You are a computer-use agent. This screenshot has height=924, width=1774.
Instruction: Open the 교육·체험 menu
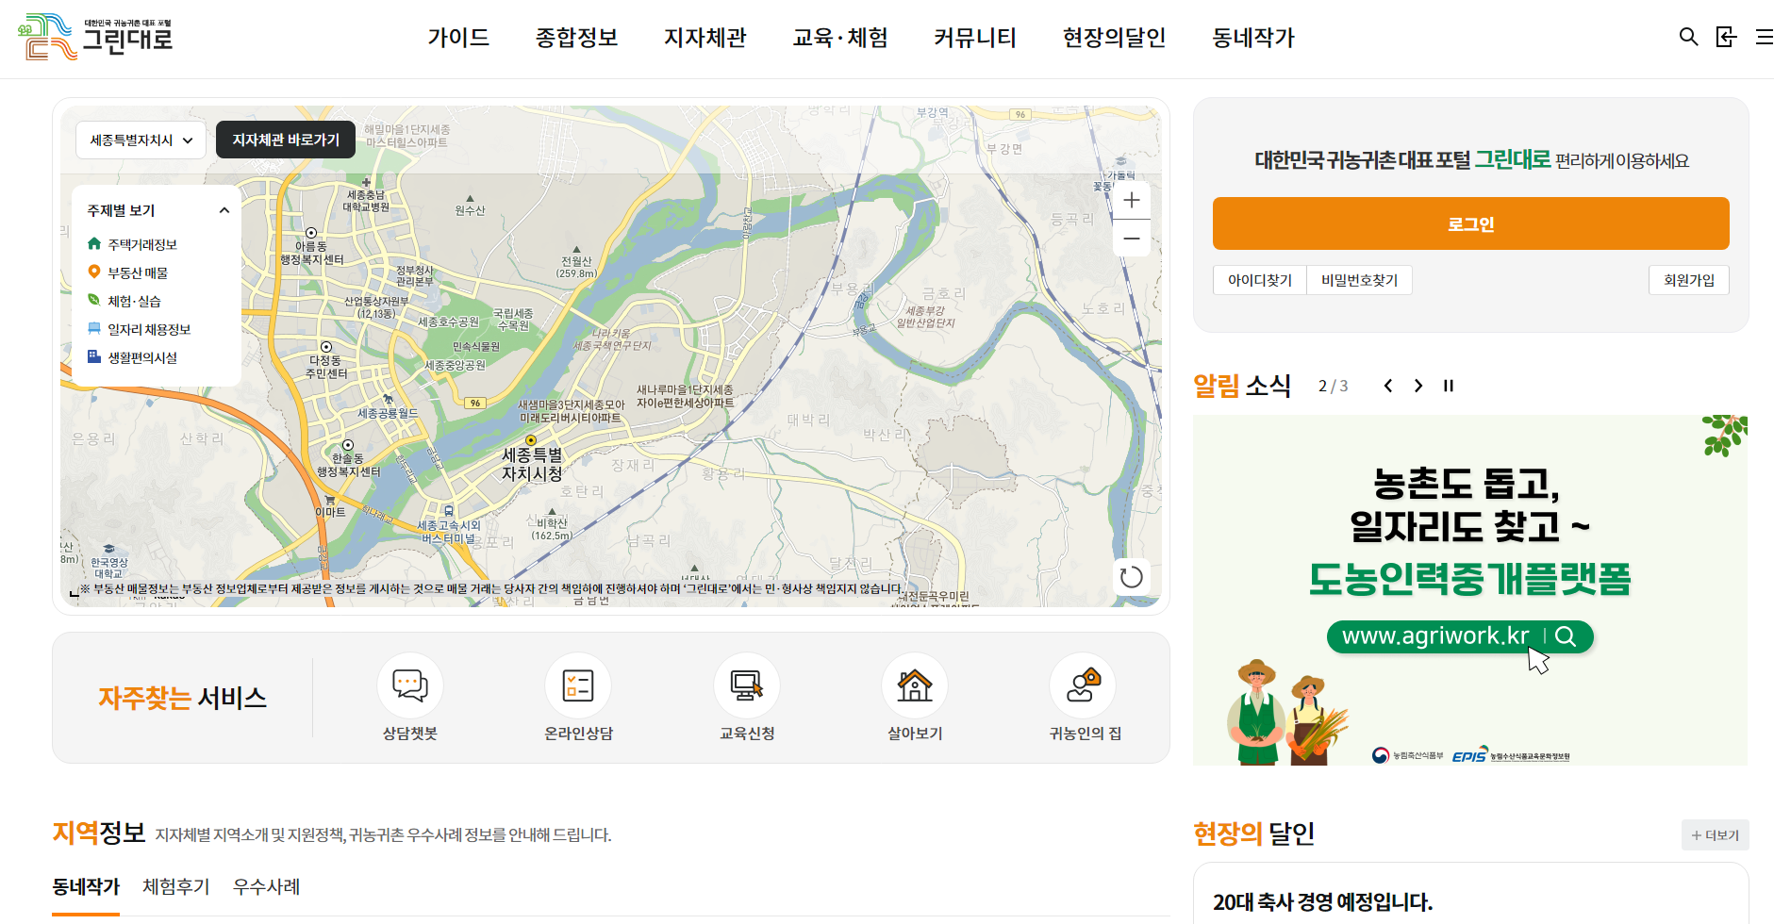(840, 38)
